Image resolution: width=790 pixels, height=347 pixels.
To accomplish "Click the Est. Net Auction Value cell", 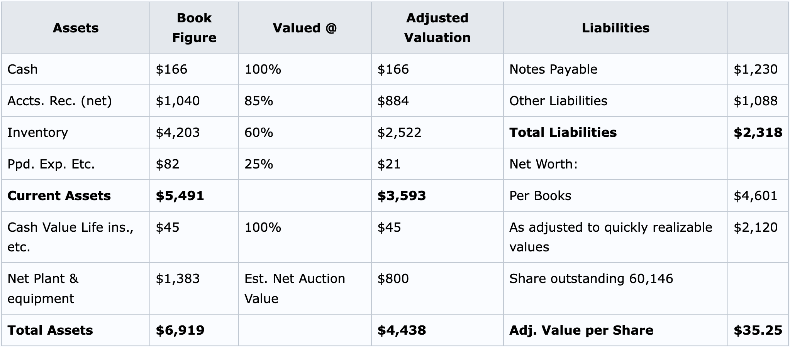I will click(x=305, y=288).
